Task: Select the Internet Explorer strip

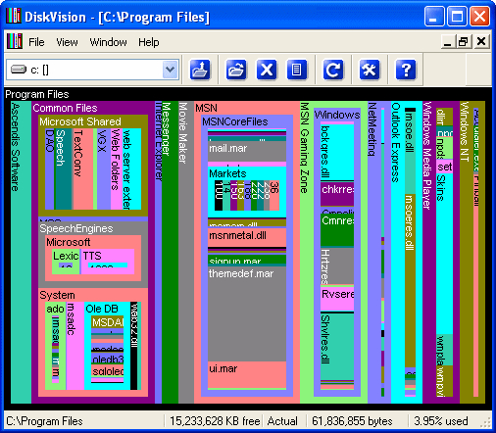Action: pos(158,252)
